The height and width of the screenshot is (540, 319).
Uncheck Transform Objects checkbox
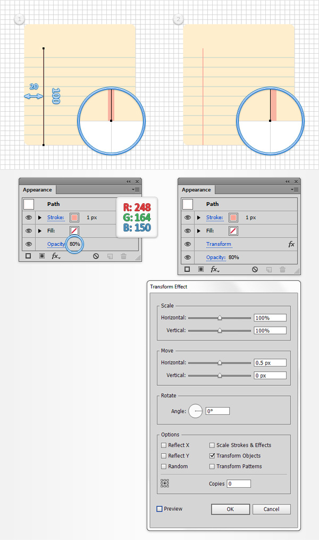tap(212, 455)
